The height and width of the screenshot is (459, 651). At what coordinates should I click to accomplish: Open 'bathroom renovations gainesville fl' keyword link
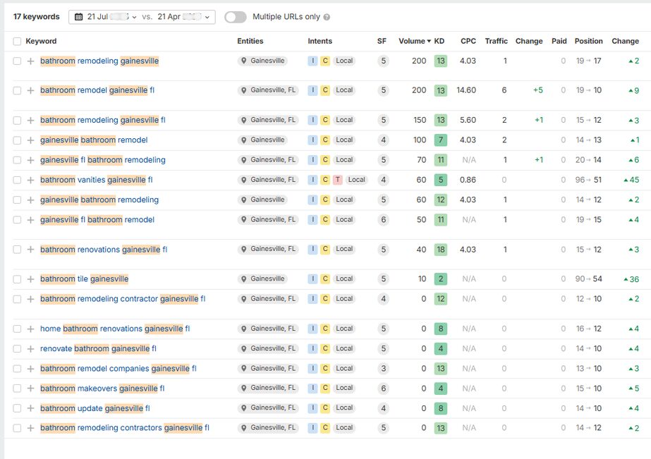click(104, 250)
